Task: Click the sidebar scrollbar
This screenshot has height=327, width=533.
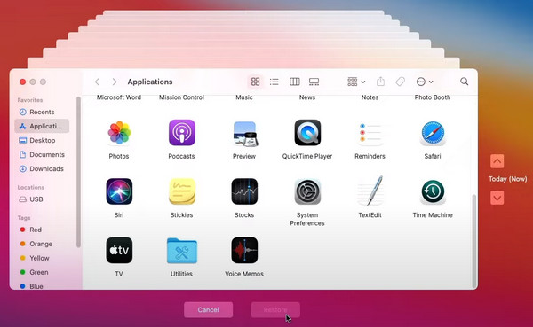Action: (x=78, y=172)
